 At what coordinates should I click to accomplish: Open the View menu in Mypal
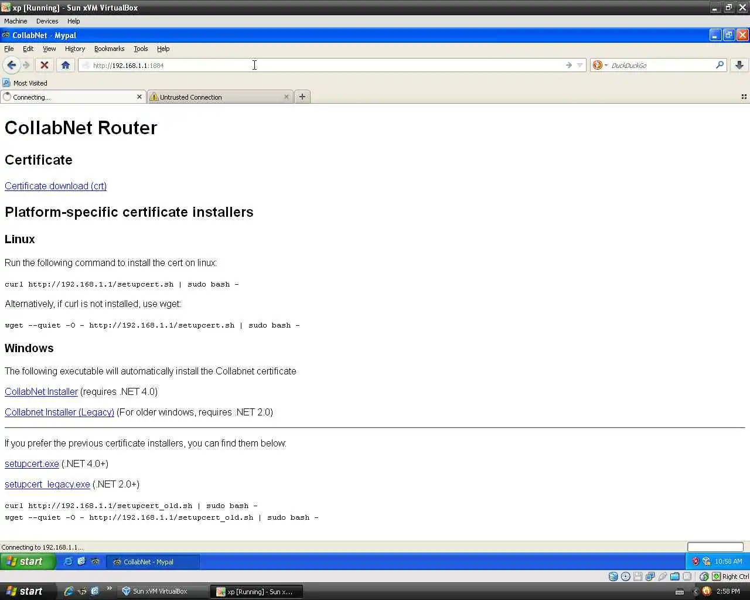click(49, 49)
